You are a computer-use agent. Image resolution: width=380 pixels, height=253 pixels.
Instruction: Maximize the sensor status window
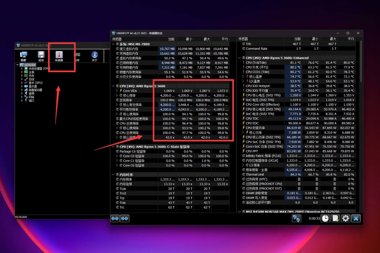348,33
